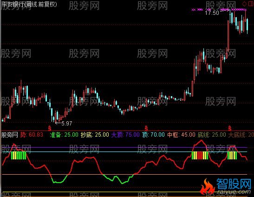Click the 大顶: 75.00 indicator value
Image resolution: width=254 pixels, height=197 pixels.
point(125,135)
